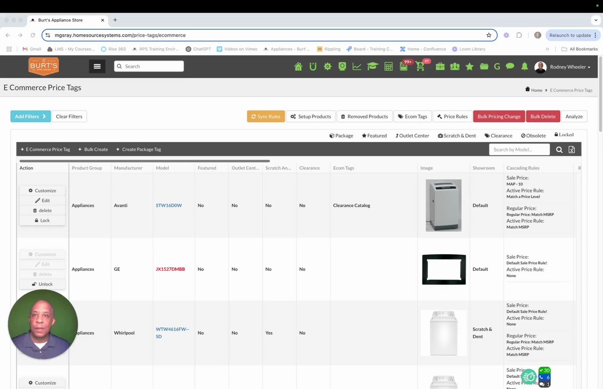Open the browser tab list dropdown arrow
Screen dimensions: 603x389
pyautogui.click(x=596, y=20)
